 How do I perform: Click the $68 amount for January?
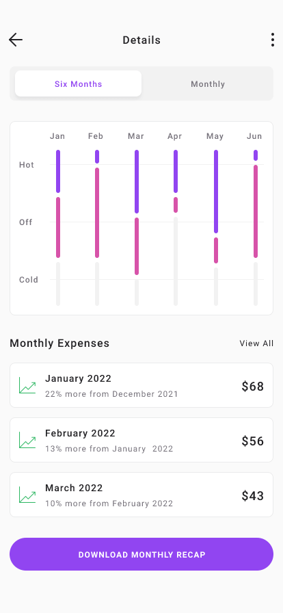(x=252, y=387)
